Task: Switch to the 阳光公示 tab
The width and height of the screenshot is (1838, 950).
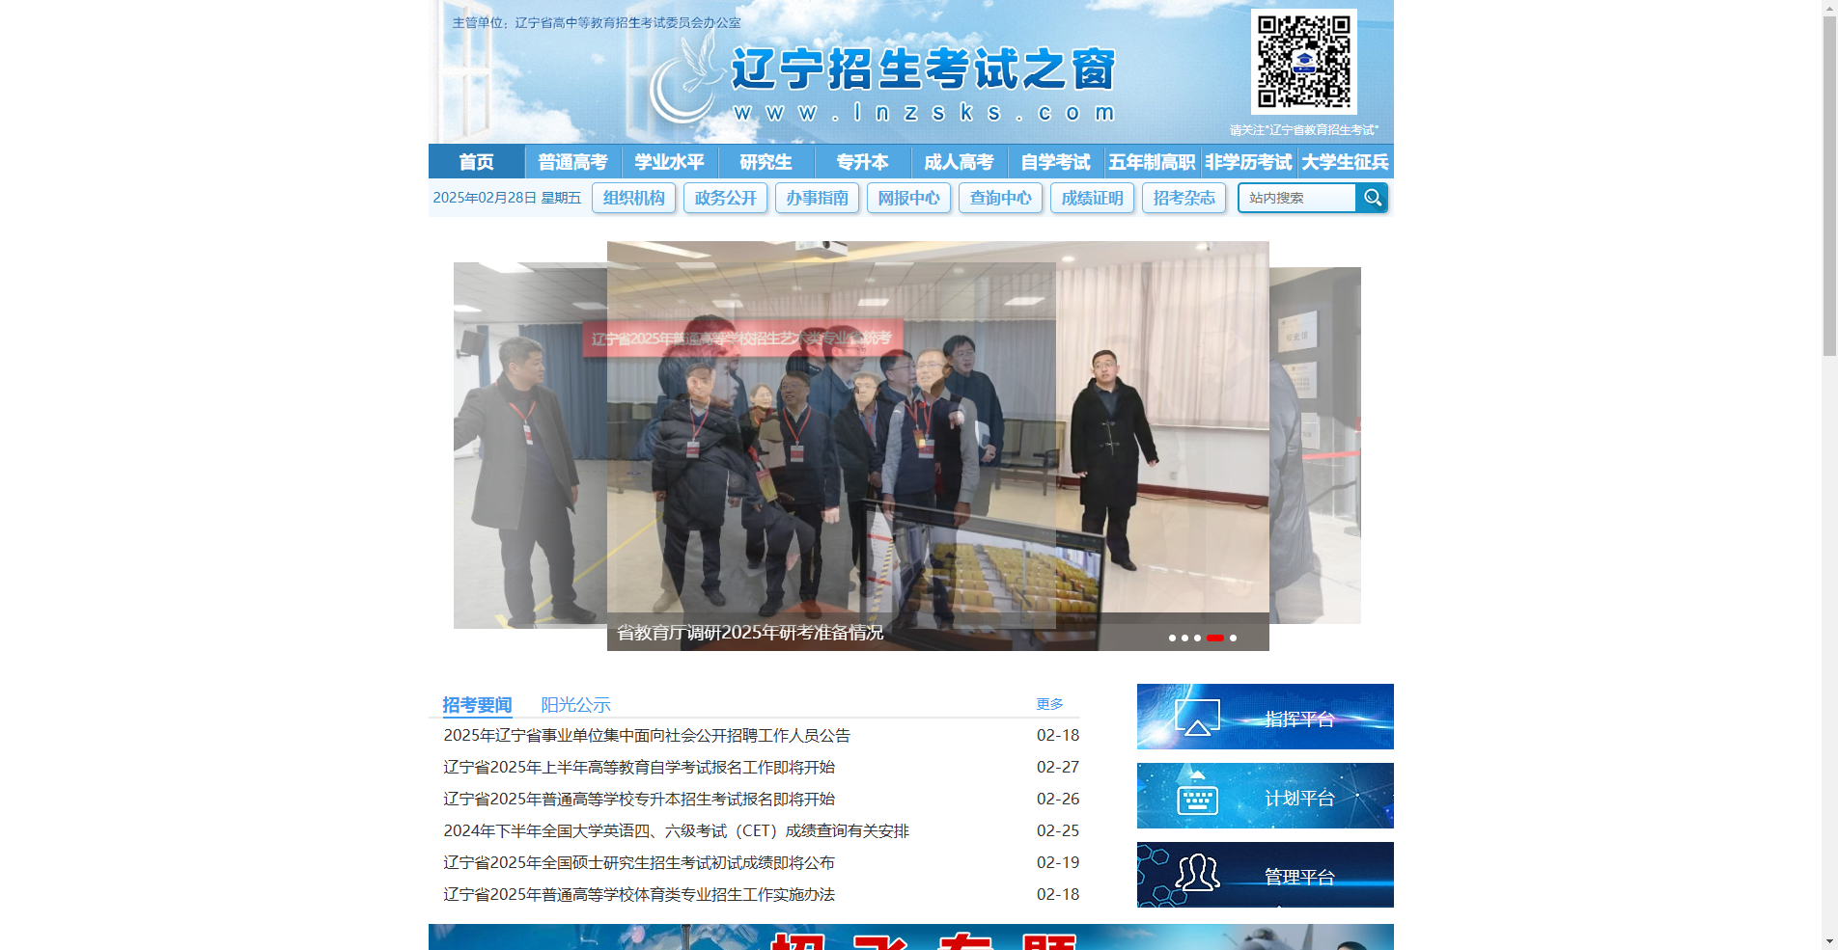Action: tap(576, 705)
